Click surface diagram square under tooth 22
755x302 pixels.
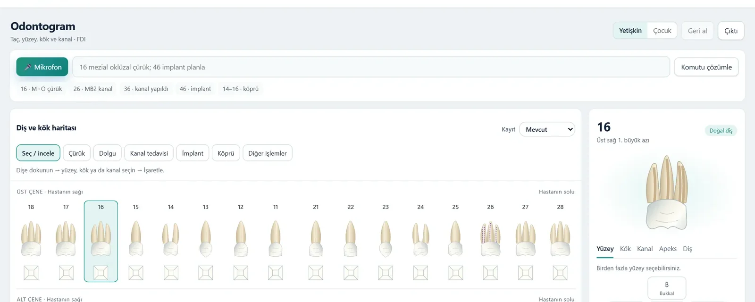pyautogui.click(x=351, y=273)
